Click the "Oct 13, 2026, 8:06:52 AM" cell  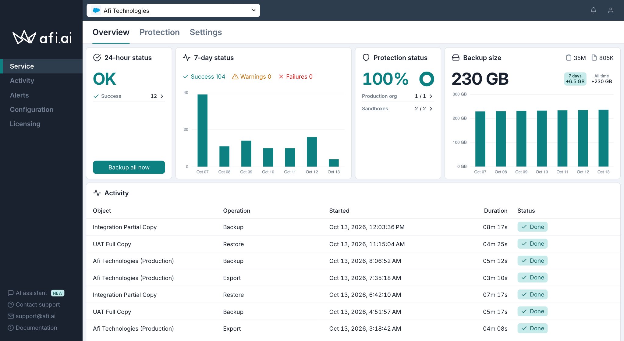point(365,261)
